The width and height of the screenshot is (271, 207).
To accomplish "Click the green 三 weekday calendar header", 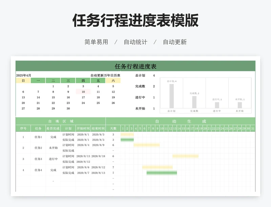I will 68,81.
